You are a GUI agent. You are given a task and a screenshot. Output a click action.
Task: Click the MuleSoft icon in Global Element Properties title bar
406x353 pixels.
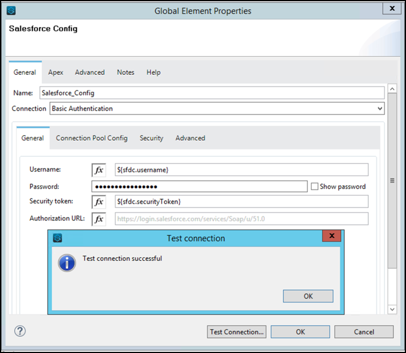click(x=11, y=10)
